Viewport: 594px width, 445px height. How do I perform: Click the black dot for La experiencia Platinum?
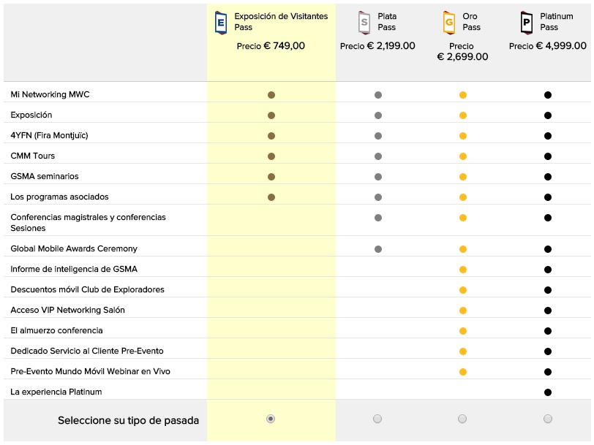[x=548, y=392]
